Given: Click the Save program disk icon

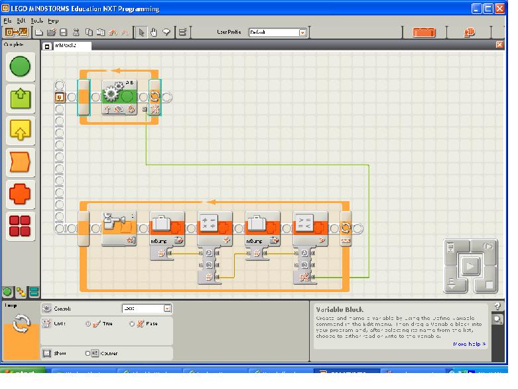Looking at the screenshot, I should tap(63, 32).
